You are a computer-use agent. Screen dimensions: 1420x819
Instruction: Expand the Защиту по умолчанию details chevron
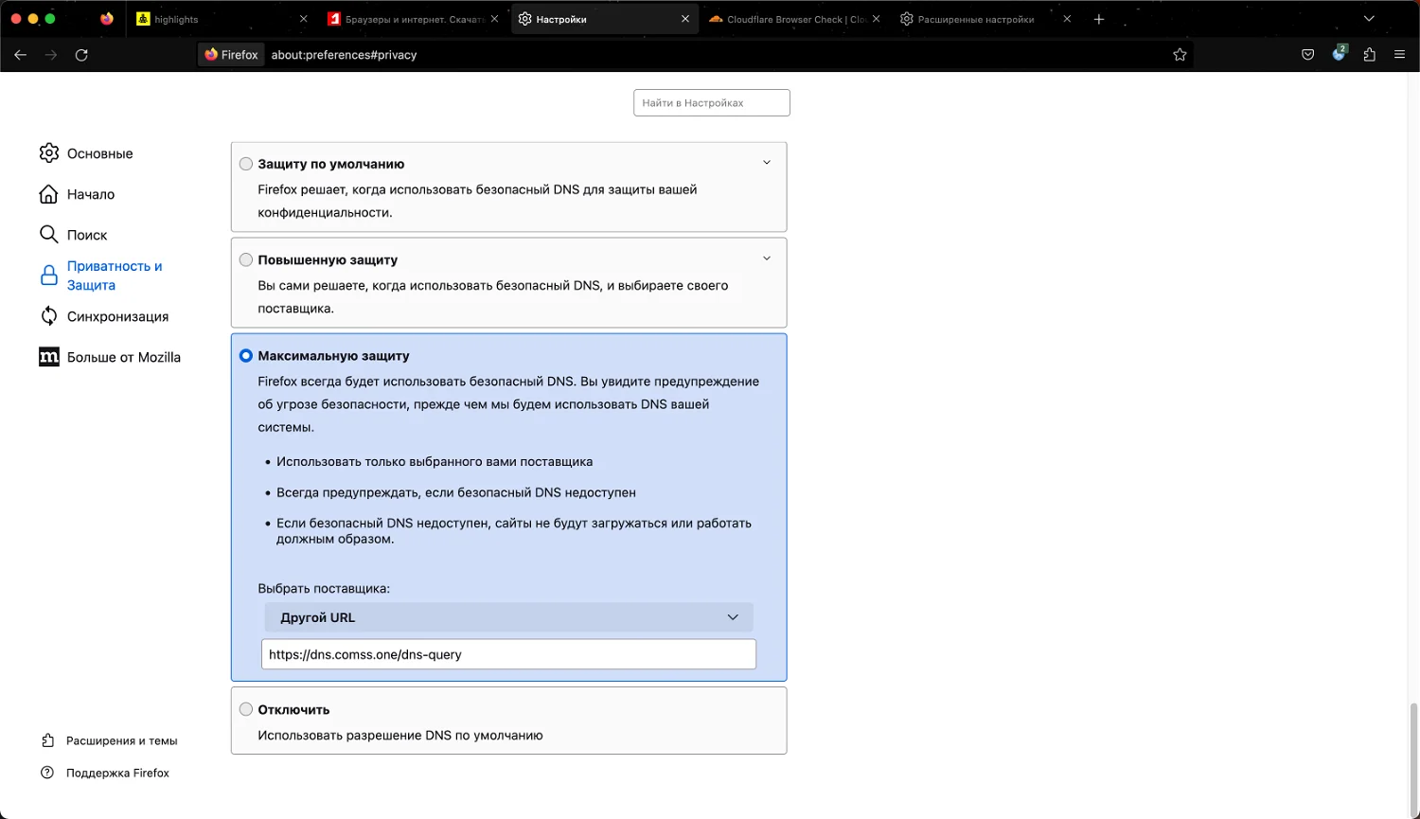pyautogui.click(x=767, y=163)
